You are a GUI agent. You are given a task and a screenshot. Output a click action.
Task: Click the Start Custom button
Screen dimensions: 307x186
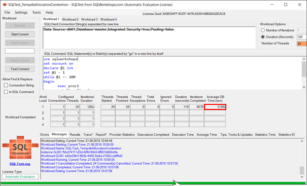pos(20,43)
